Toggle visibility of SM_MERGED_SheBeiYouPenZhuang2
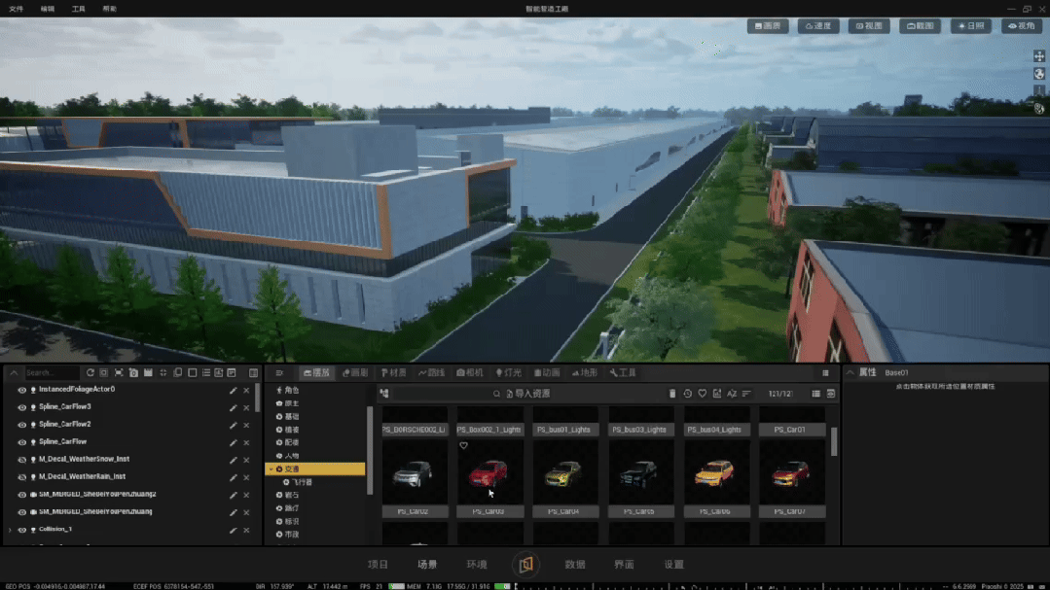Image resolution: width=1050 pixels, height=590 pixels. click(22, 495)
